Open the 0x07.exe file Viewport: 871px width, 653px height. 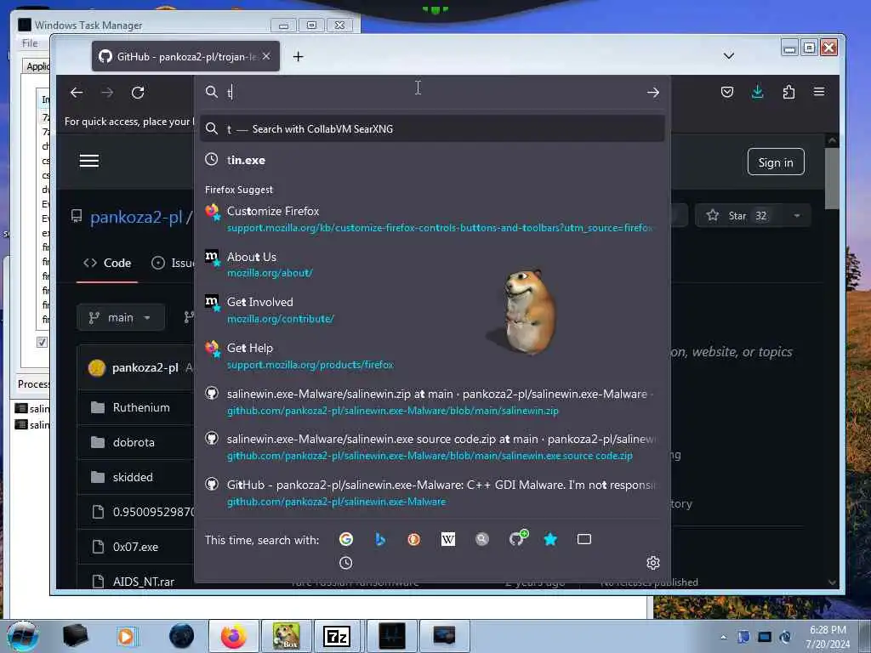135,547
